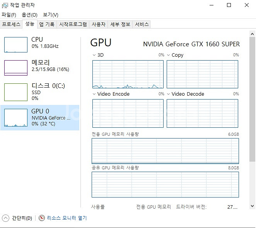Minimize the 작업 관리자 window
256x228 pixels.
212,5
